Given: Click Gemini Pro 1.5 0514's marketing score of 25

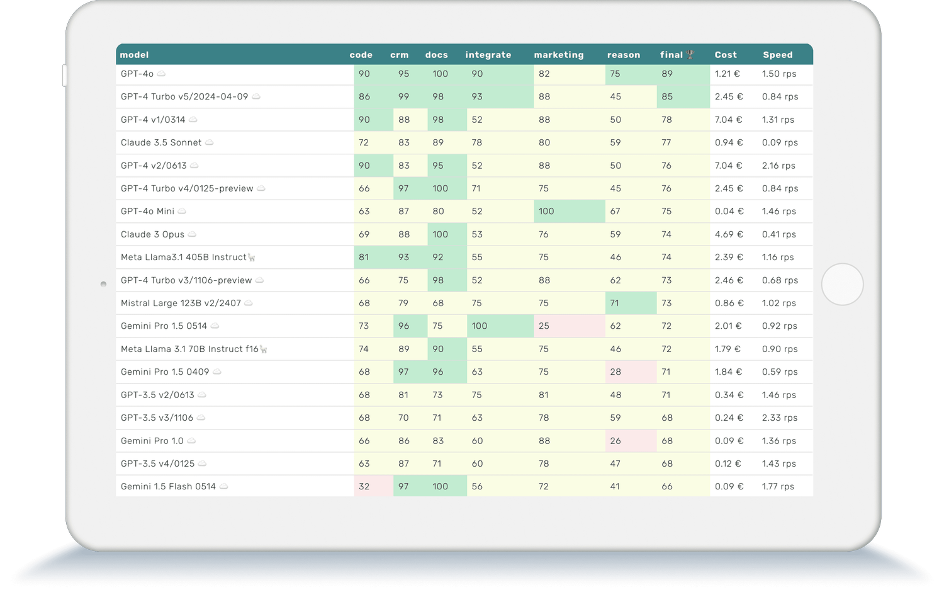Looking at the screenshot, I should tap(545, 326).
